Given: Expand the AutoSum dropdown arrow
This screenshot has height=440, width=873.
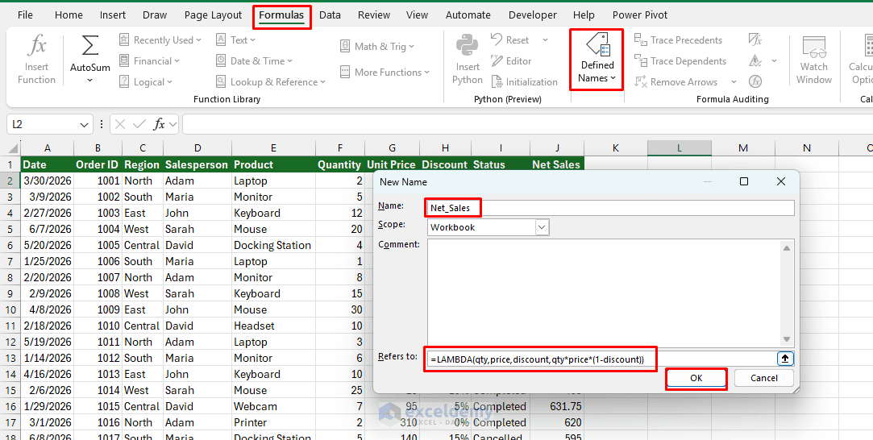Looking at the screenshot, I should (x=90, y=80).
